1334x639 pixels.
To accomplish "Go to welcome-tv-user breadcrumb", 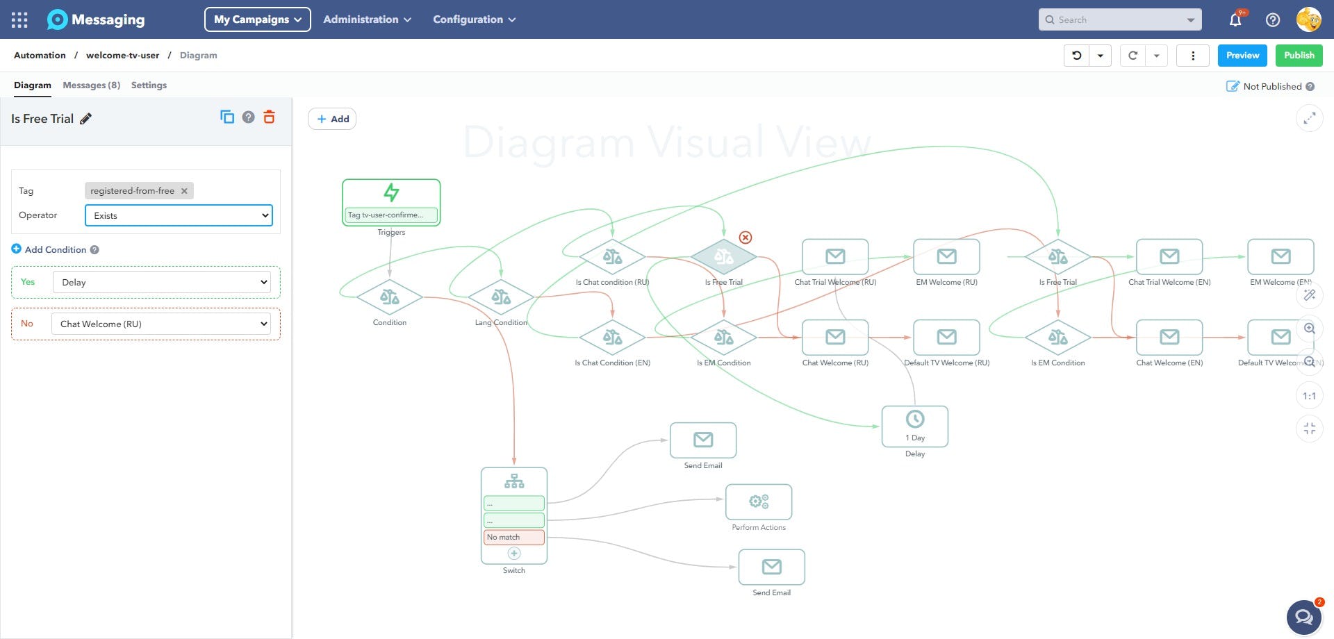I will [x=122, y=56].
